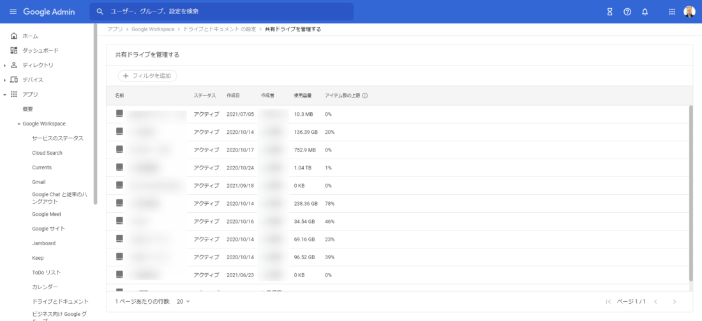The image size is (702, 321).
Task: Open Google Meet settings
Action: [47, 214]
